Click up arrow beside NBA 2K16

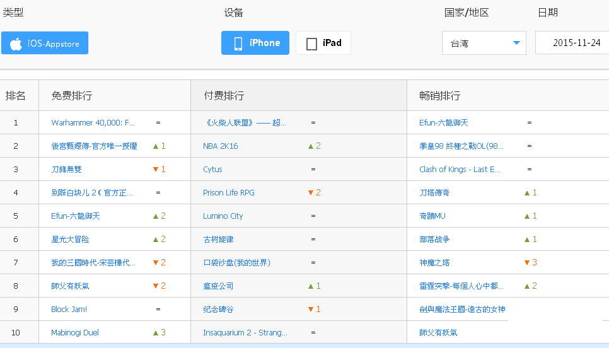311,146
